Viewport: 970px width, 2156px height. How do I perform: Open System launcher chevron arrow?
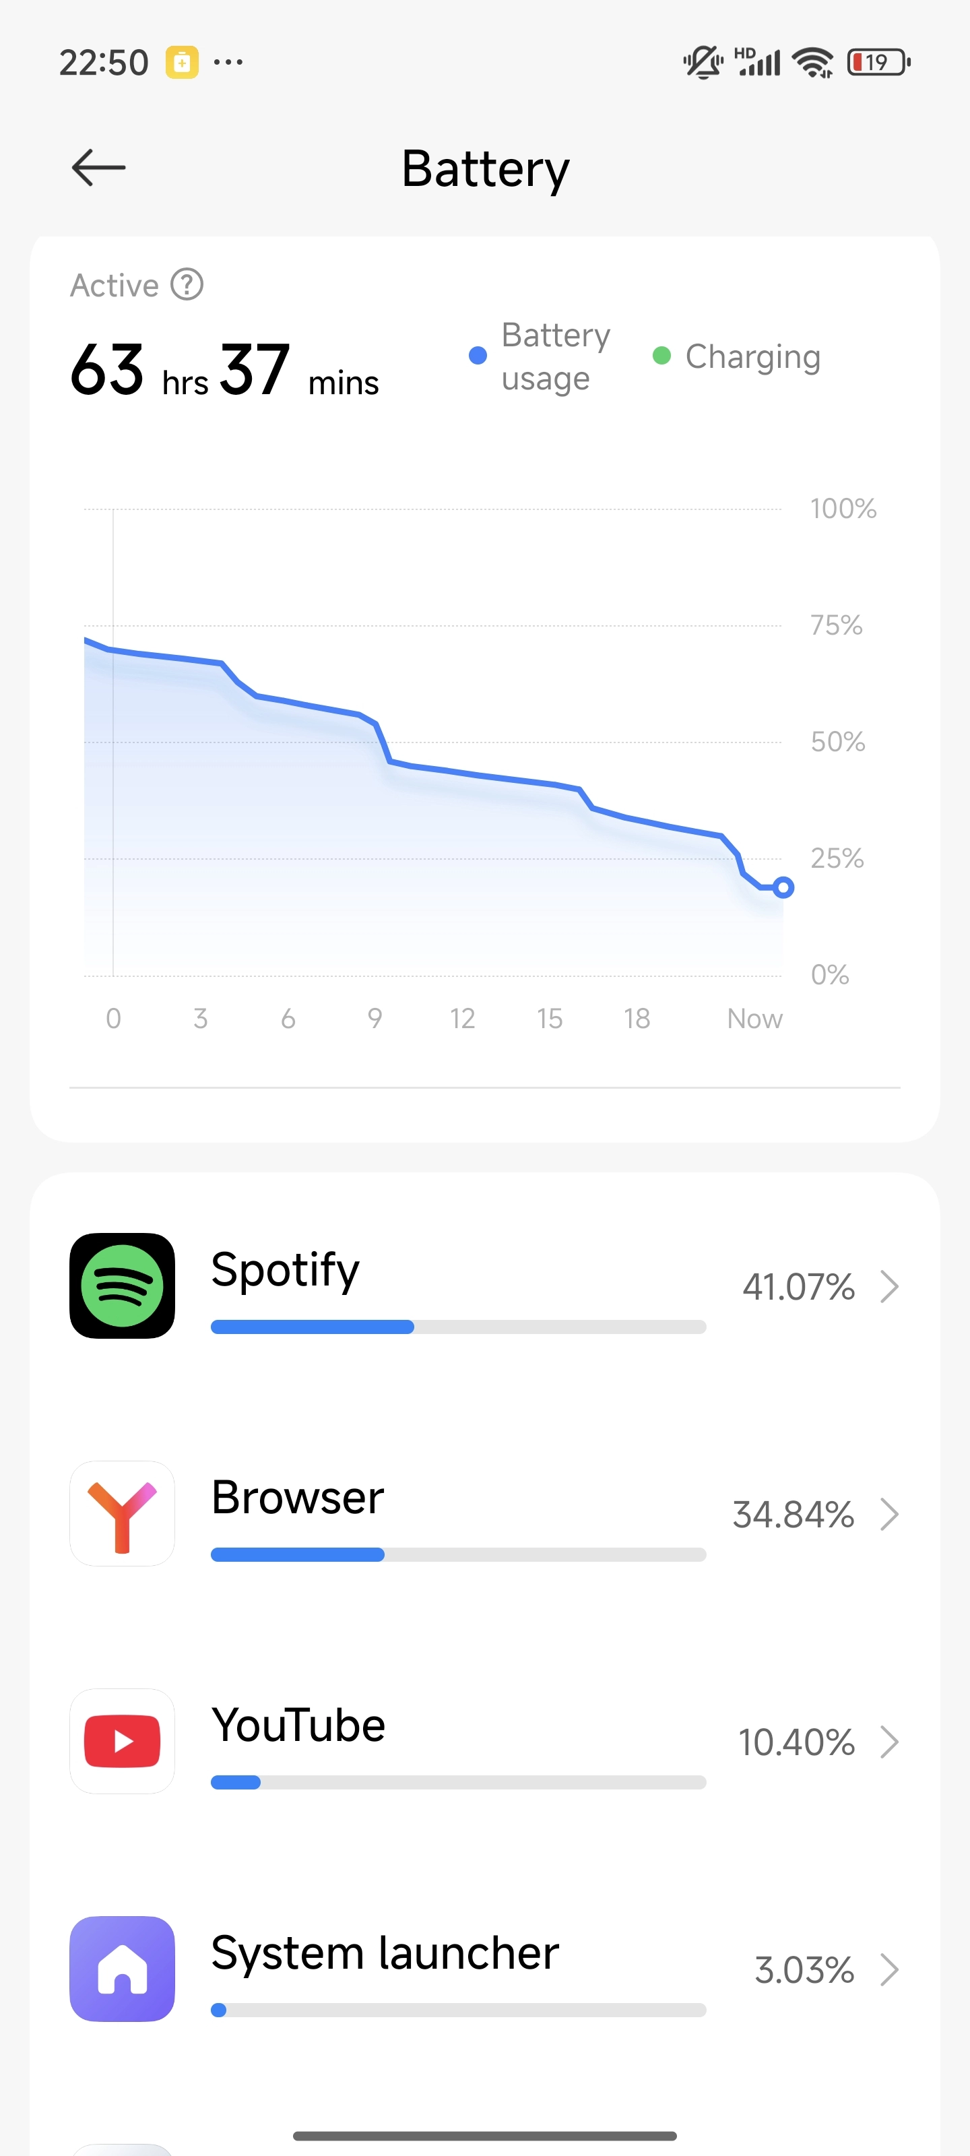click(888, 1969)
